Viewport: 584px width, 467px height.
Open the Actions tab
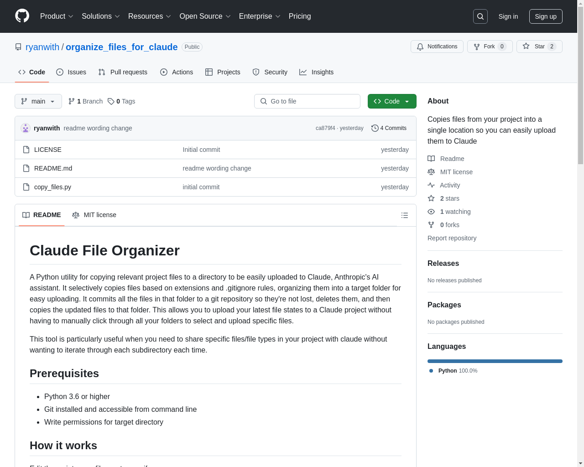pos(177,72)
